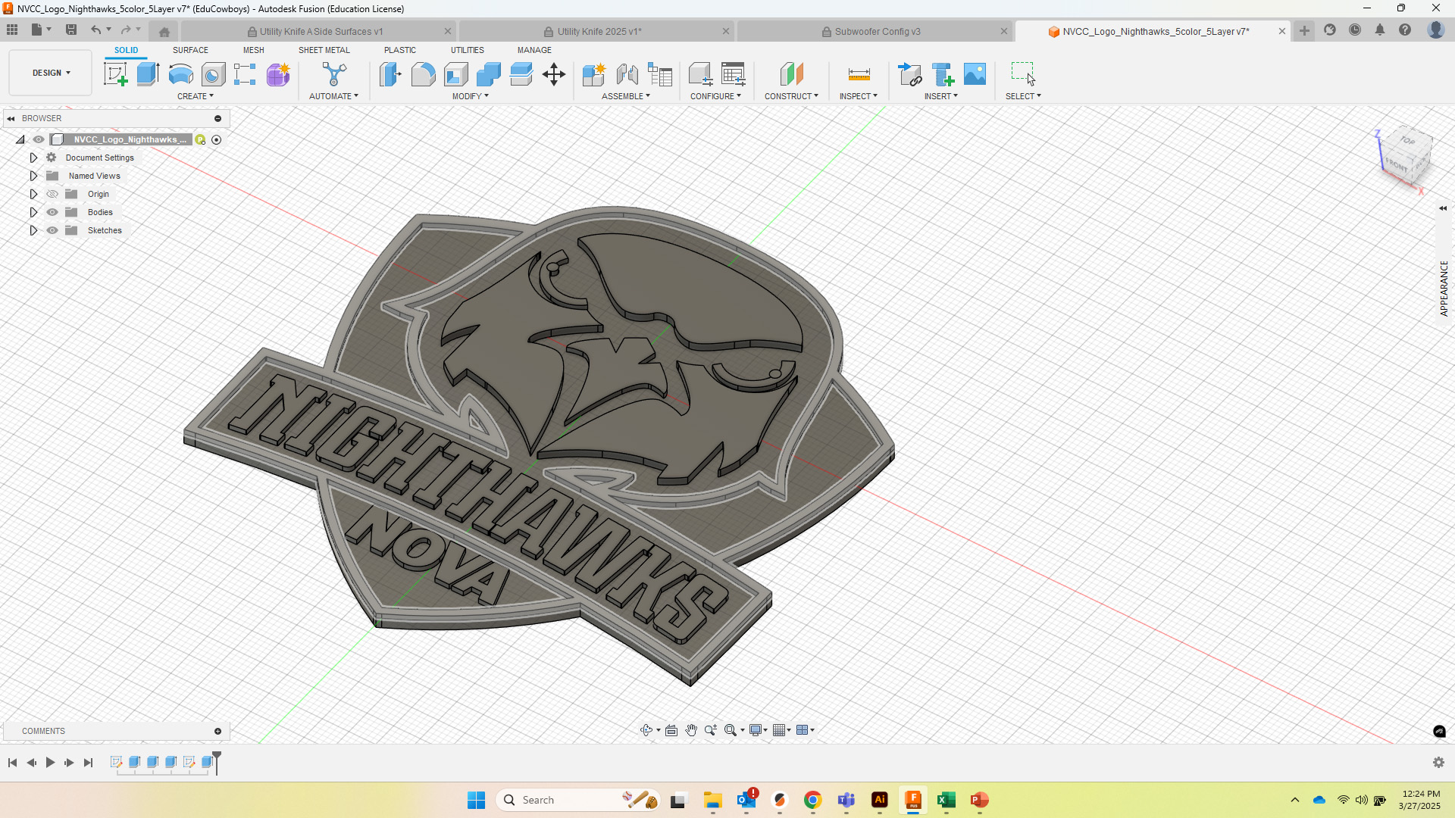Screen dimensions: 1455x818
Task: Click the new design plus button
Action: coord(1304,30)
